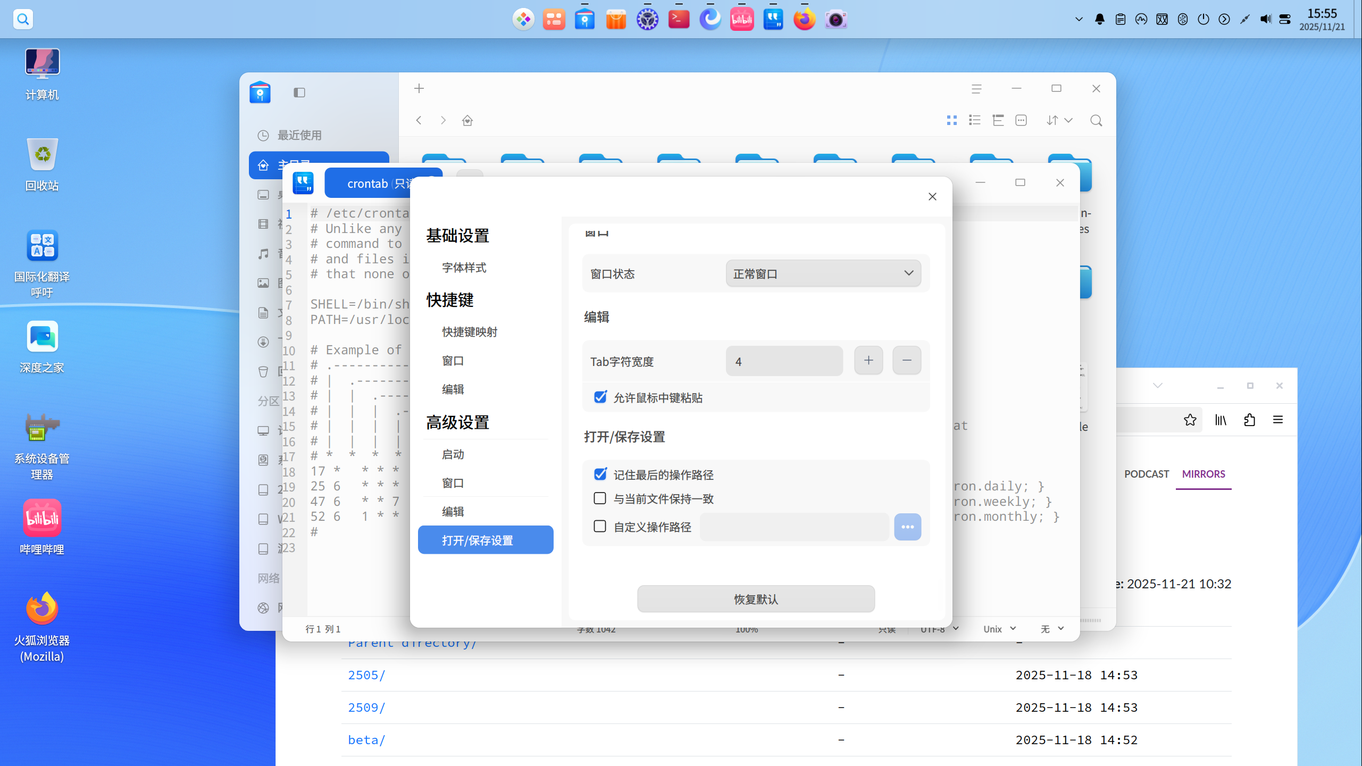The image size is (1362, 766).
Task: Enable 自定义操作路径 checkbox
Action: [x=600, y=527]
